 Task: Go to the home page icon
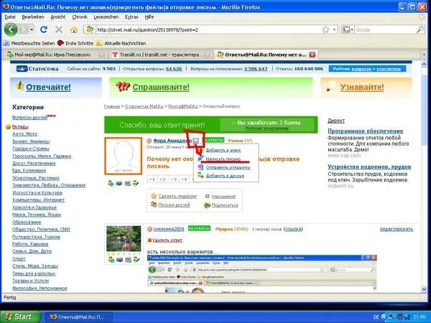pyautogui.click(x=74, y=29)
